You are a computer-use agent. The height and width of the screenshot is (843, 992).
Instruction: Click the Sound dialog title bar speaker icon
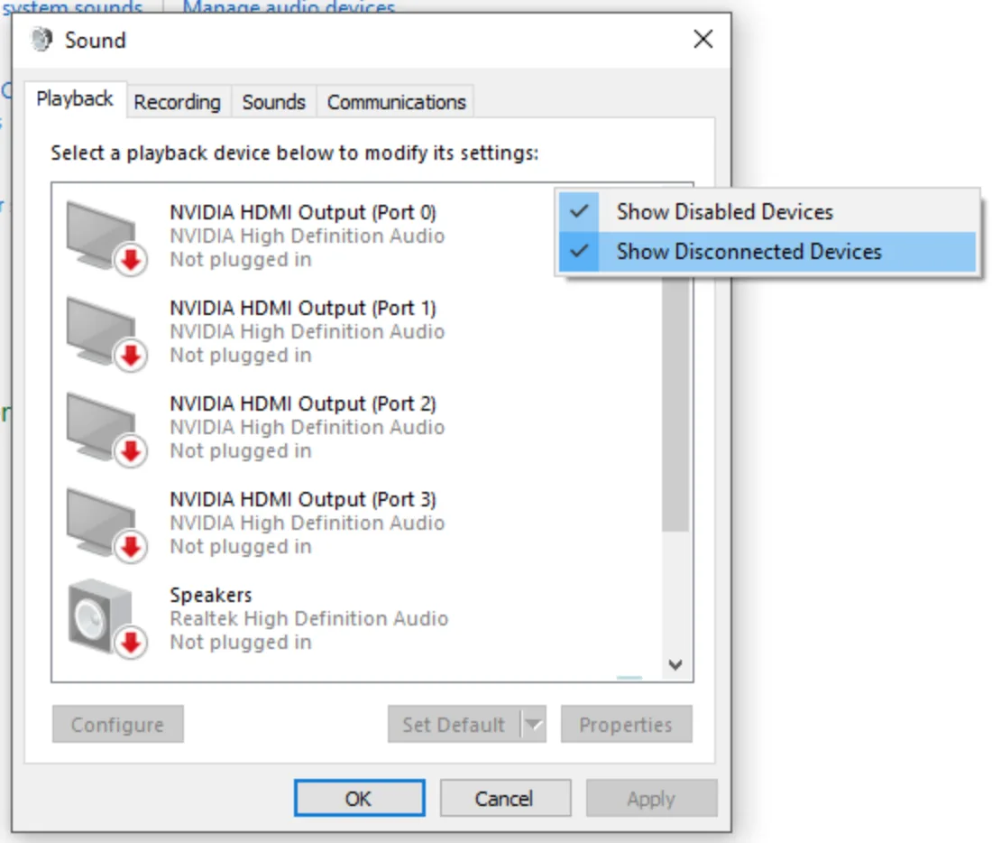40,40
